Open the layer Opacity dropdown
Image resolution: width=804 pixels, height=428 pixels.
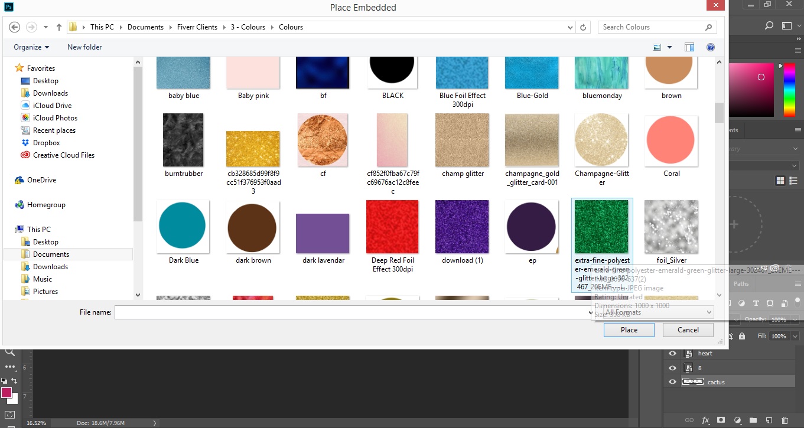pos(794,319)
